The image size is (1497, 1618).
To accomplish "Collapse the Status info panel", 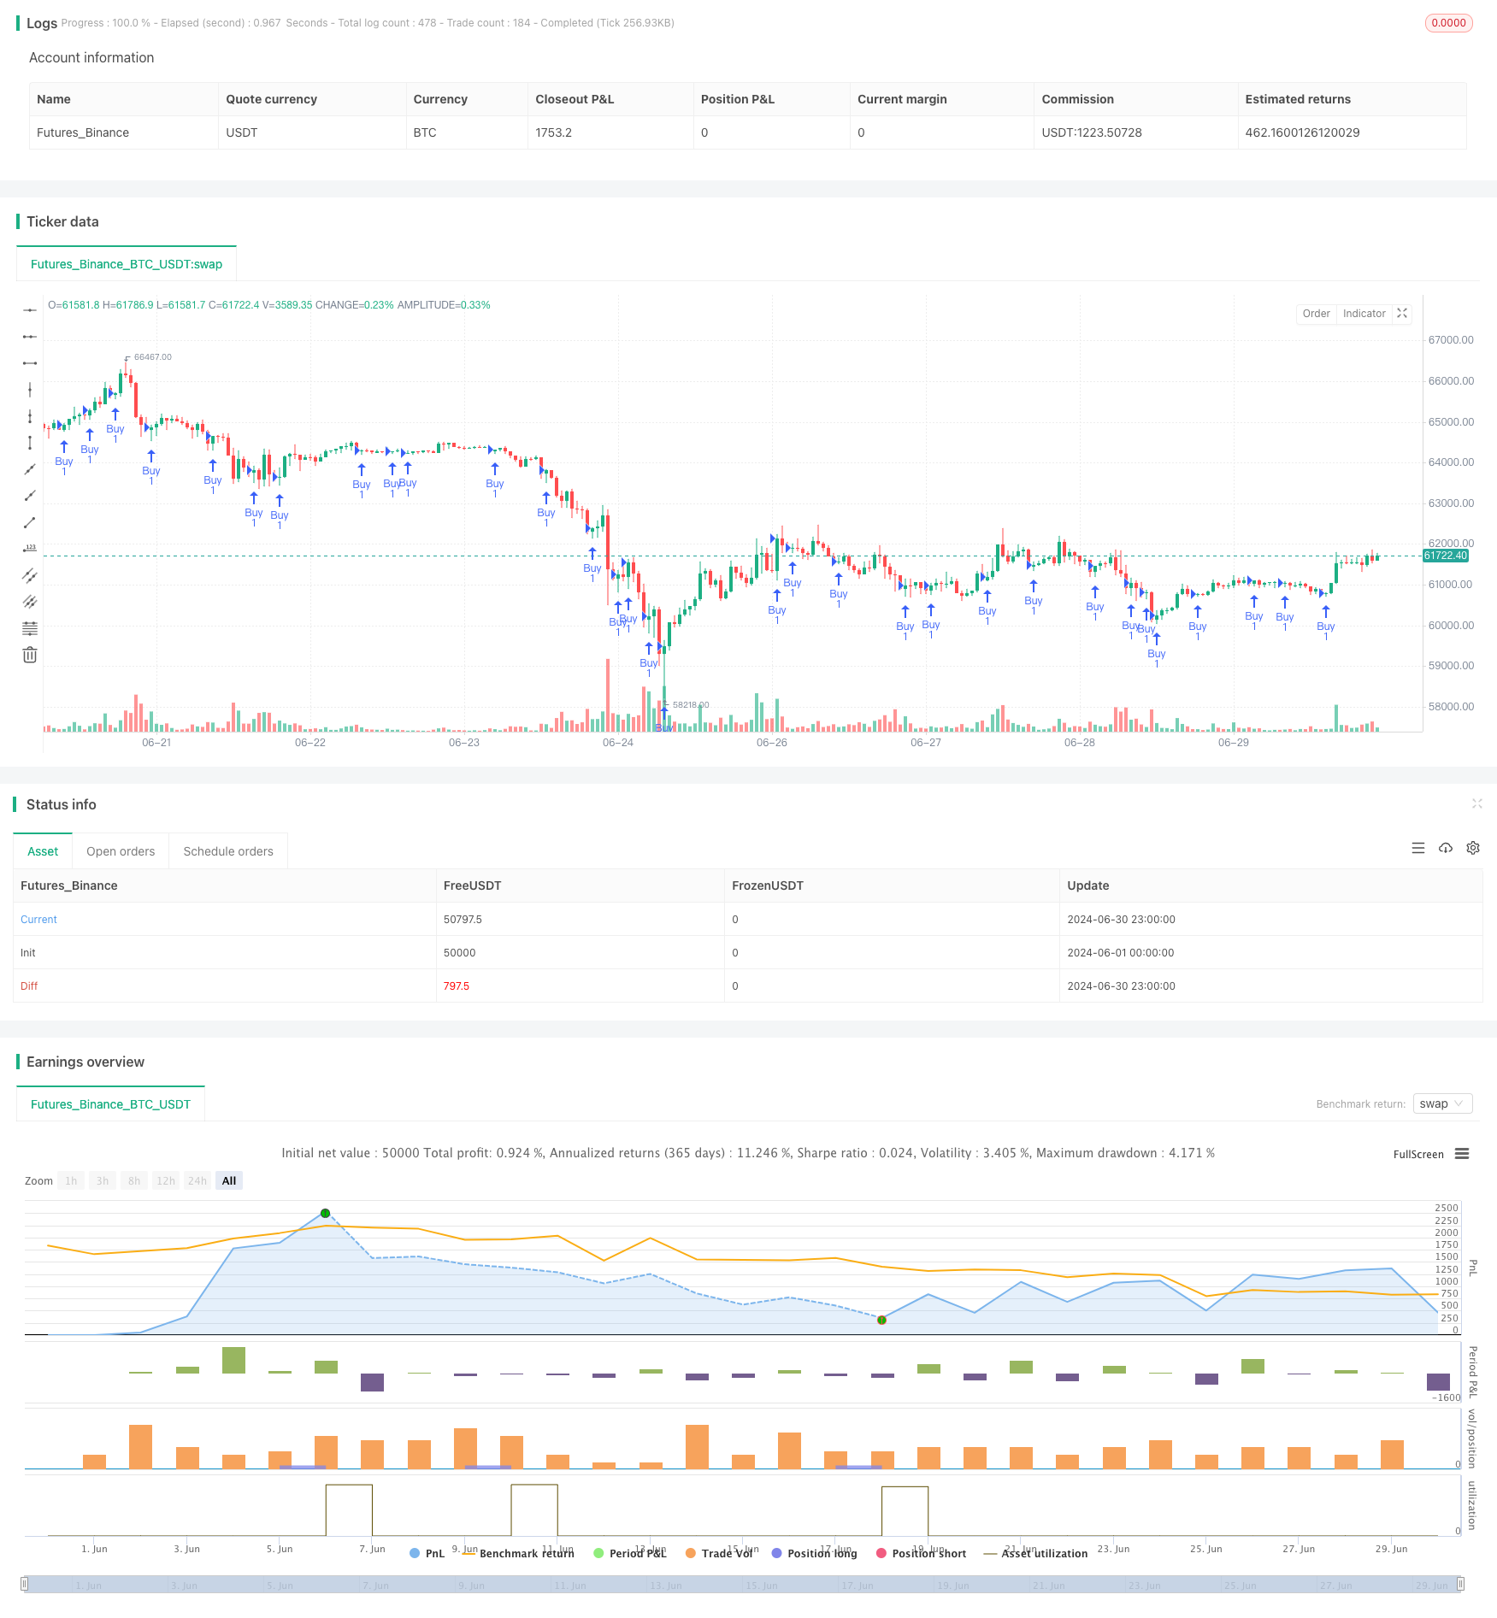I will 1476,803.
